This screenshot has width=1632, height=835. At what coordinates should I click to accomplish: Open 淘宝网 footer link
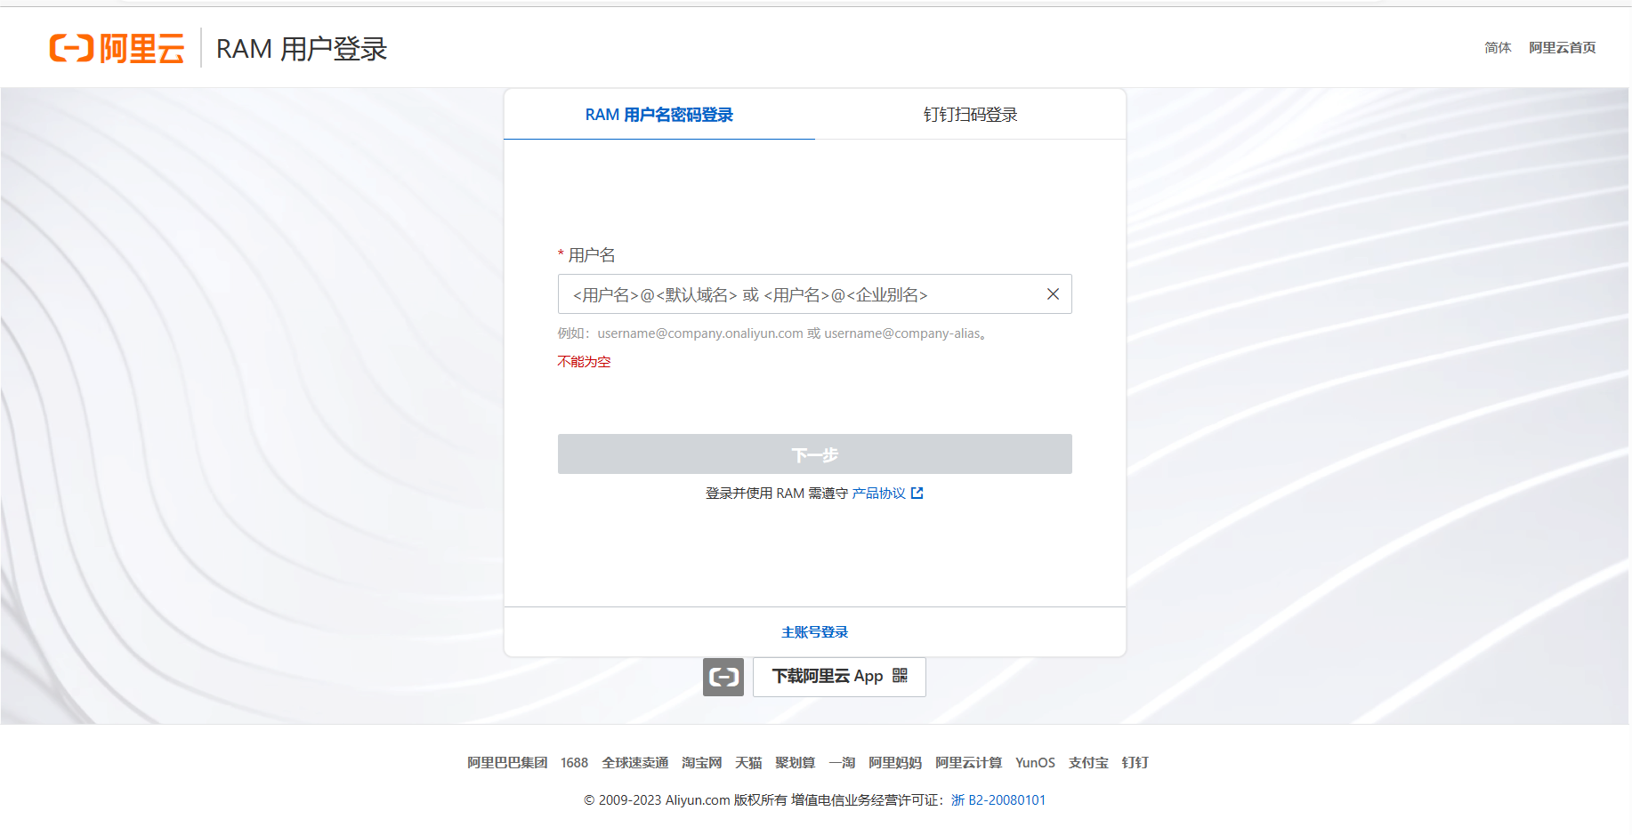[702, 763]
